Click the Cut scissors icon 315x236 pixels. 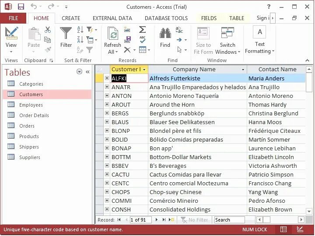click(48, 30)
